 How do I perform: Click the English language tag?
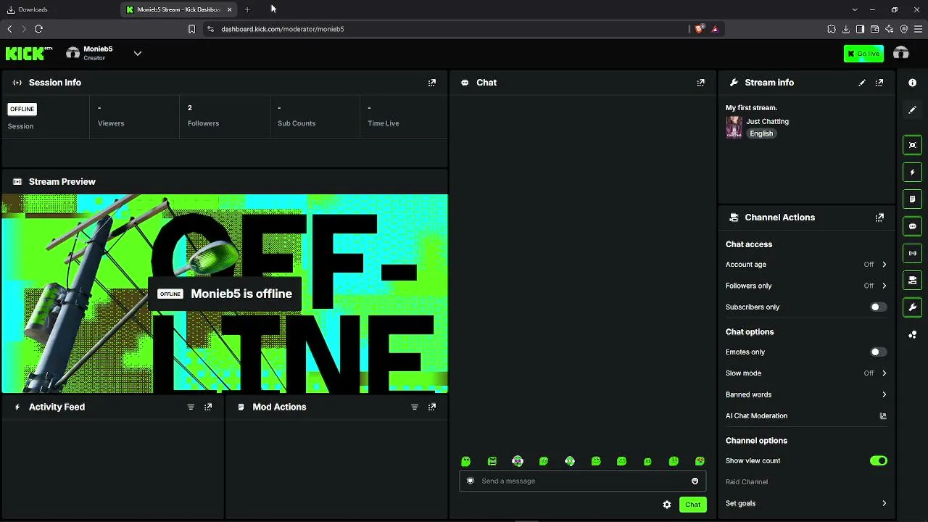click(761, 133)
